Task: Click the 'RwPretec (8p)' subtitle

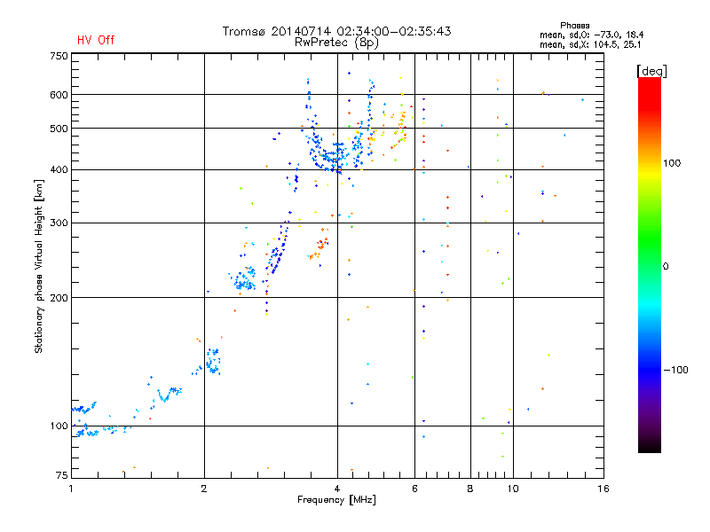Action: (x=336, y=43)
